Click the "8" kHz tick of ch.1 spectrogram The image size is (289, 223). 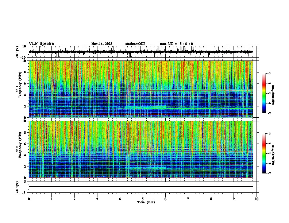(25, 72)
